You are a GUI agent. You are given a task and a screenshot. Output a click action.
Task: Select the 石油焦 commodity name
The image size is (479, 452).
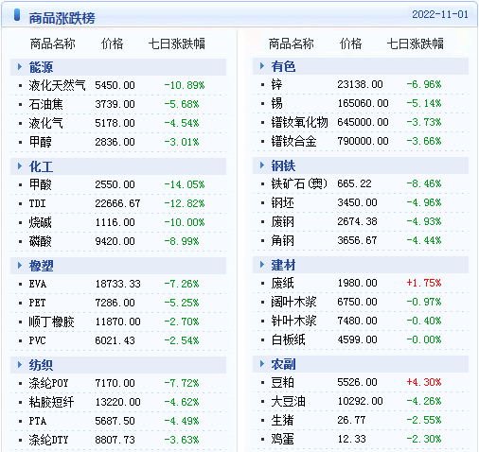tap(45, 104)
